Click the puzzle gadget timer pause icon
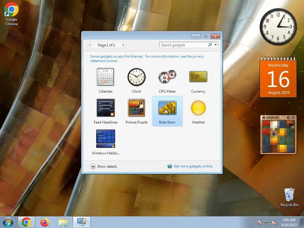Image resolution: width=304 pixels, height=228 pixels. (x=264, y=118)
